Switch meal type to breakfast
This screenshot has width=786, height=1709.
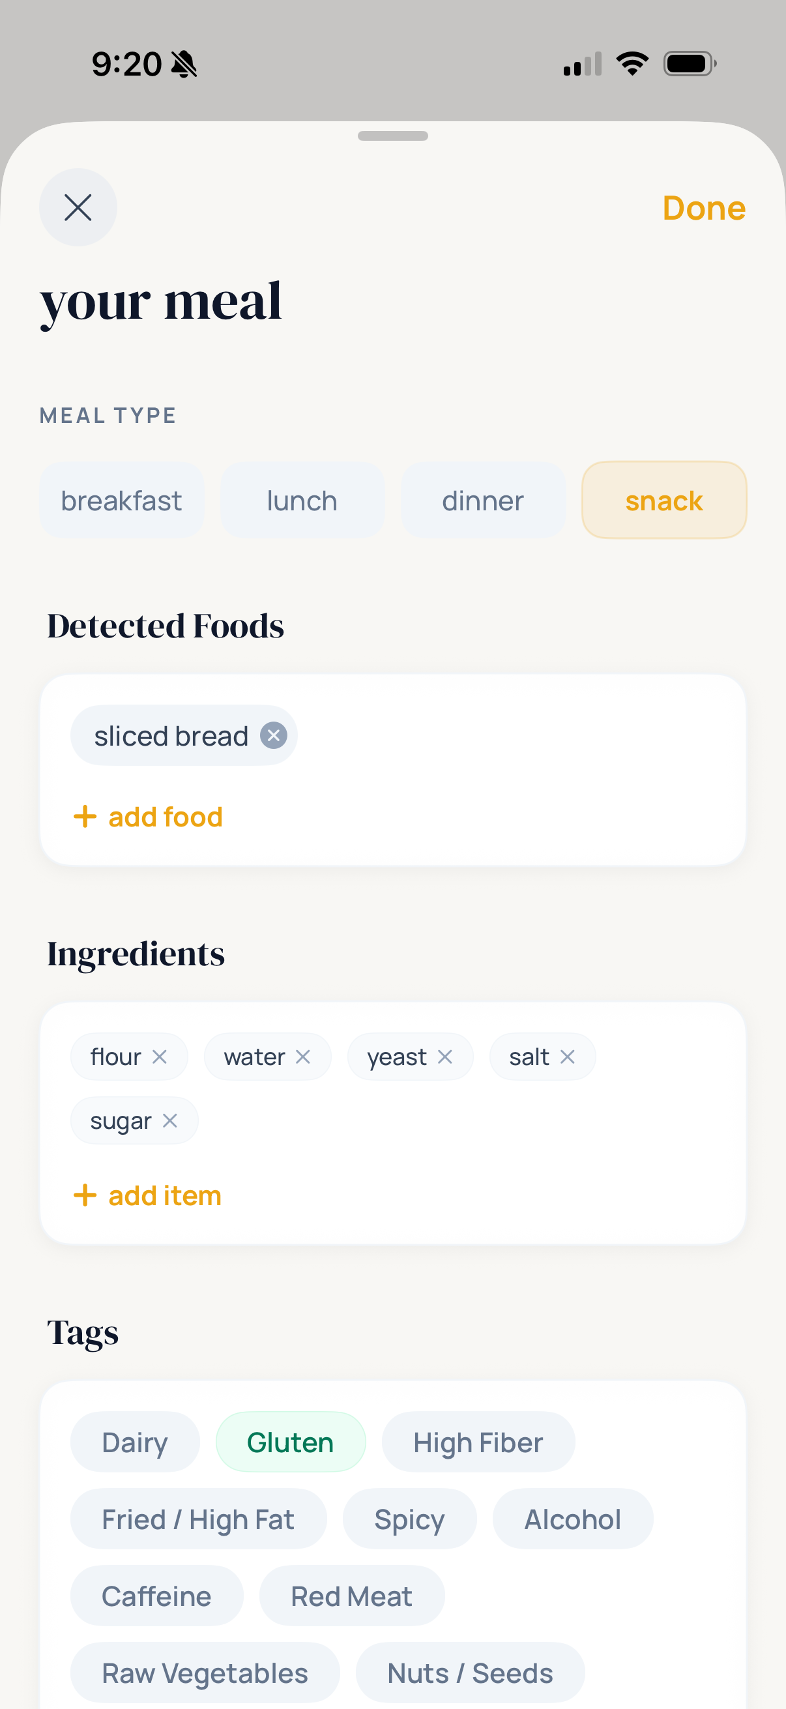pyautogui.click(x=121, y=500)
